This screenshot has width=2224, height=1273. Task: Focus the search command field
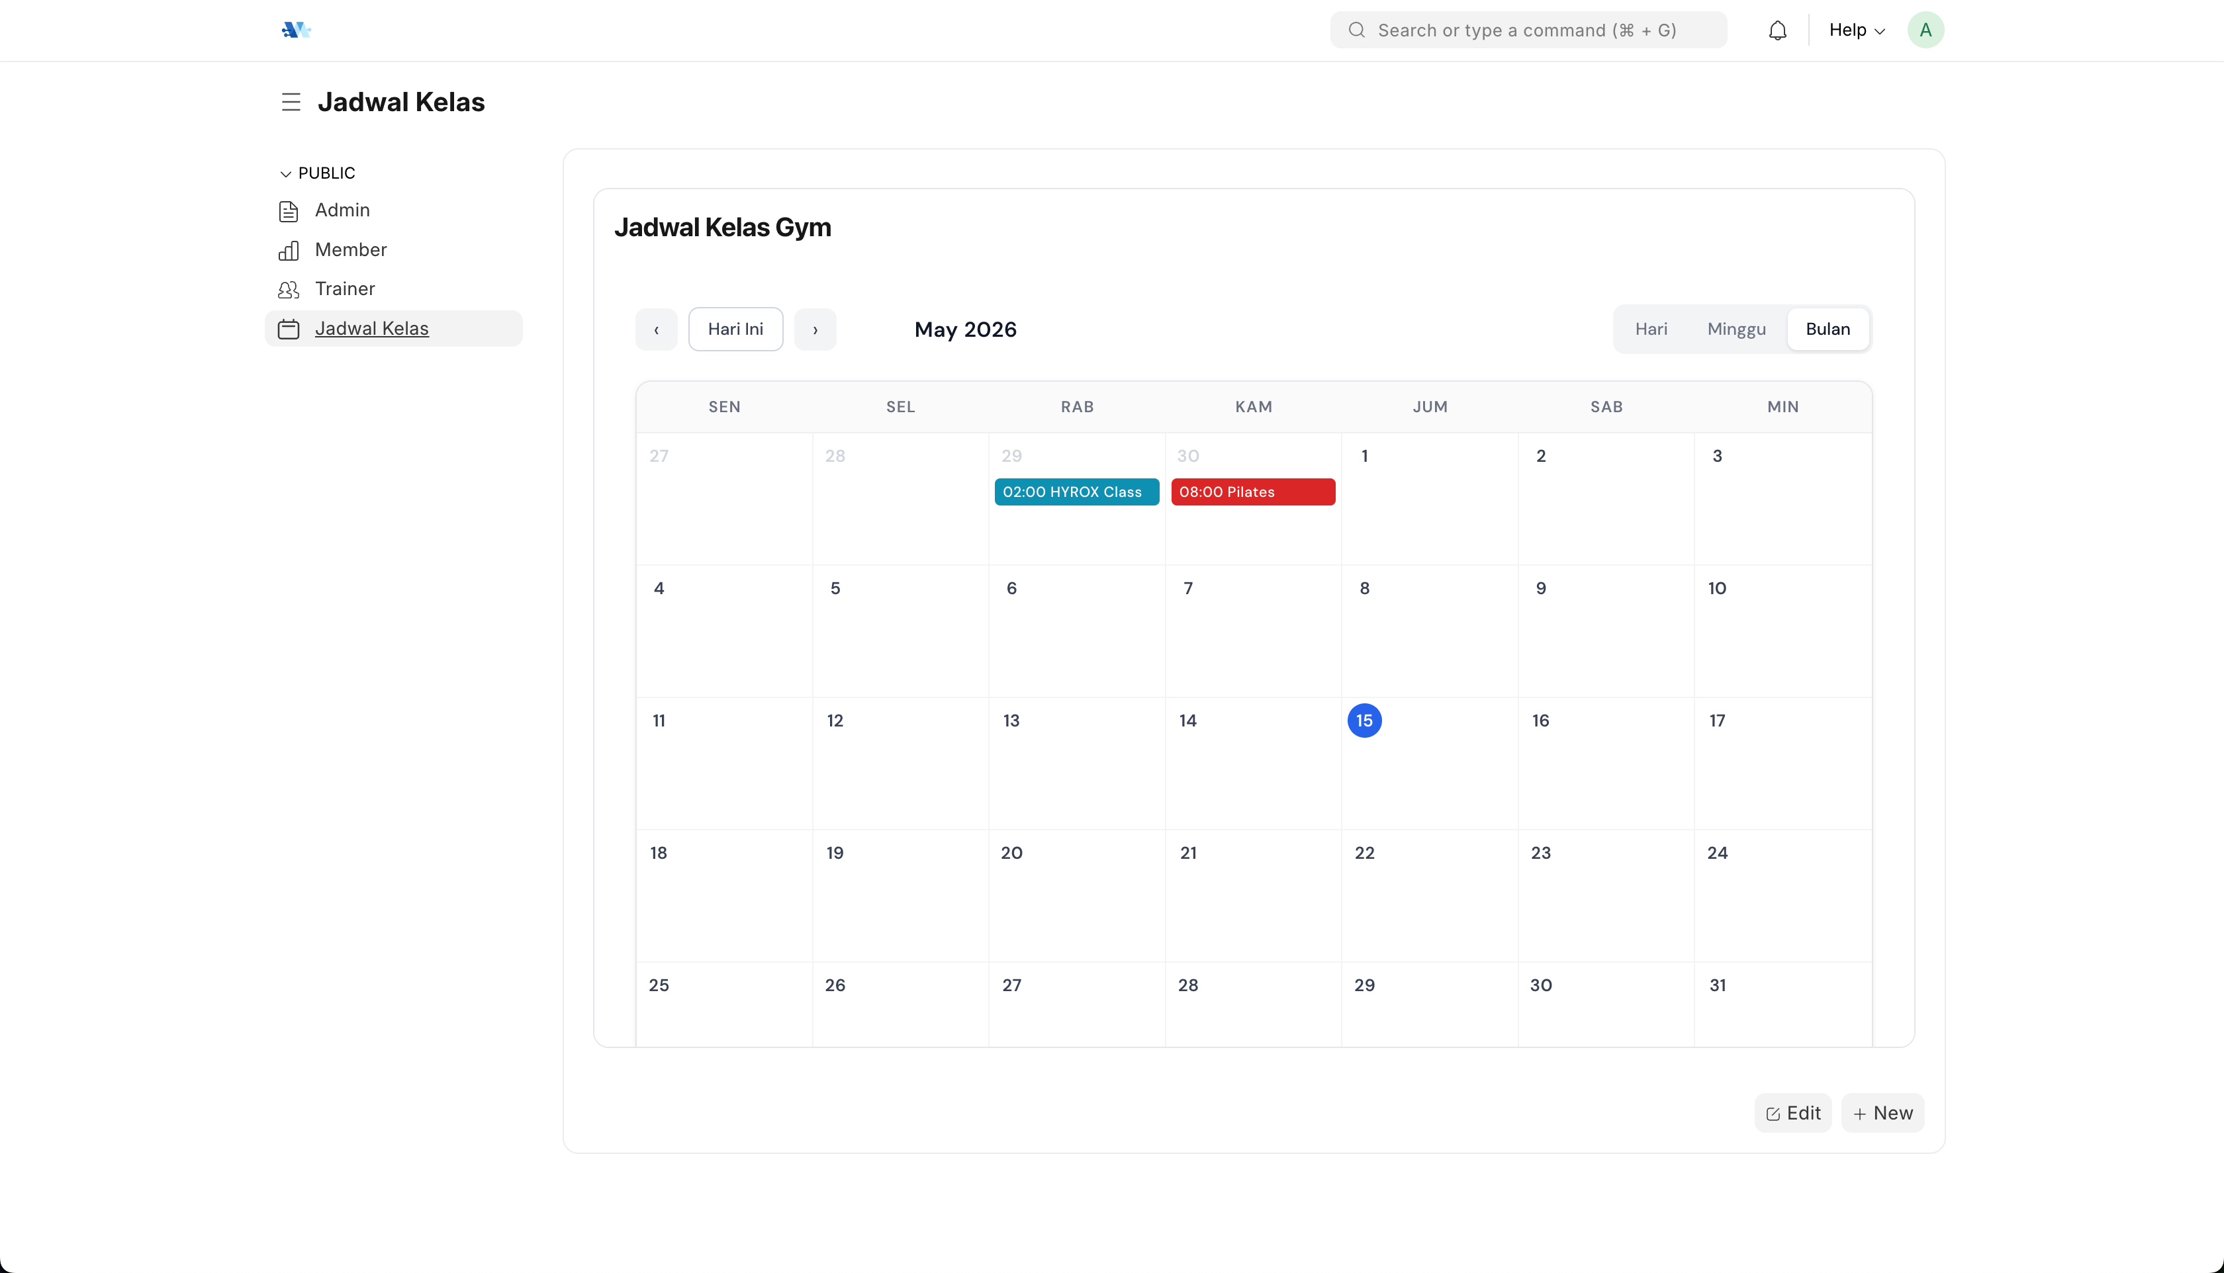coord(1528,30)
